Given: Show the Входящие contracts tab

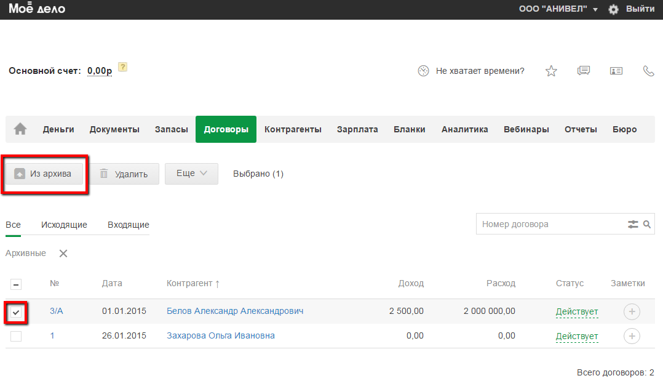Looking at the screenshot, I should [x=128, y=225].
